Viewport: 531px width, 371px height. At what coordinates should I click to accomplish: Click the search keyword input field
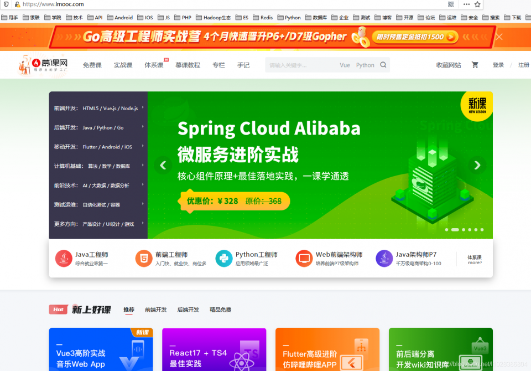tap(301, 65)
